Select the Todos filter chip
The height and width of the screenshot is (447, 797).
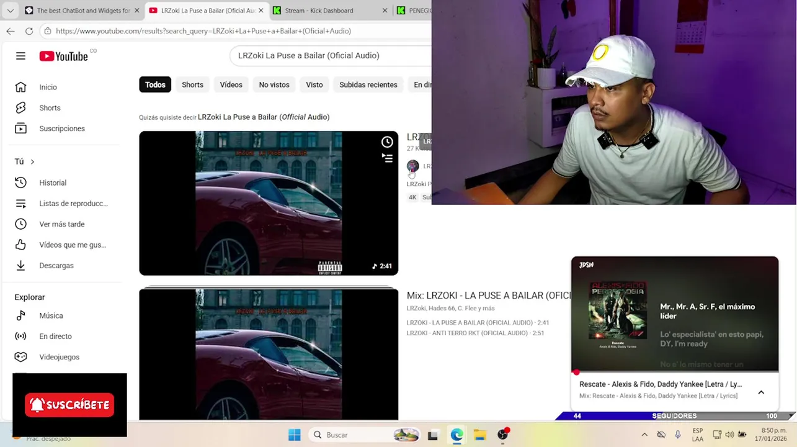(155, 84)
